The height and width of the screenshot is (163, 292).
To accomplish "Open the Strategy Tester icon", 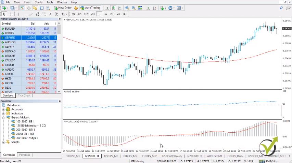I will tap(48, 8).
